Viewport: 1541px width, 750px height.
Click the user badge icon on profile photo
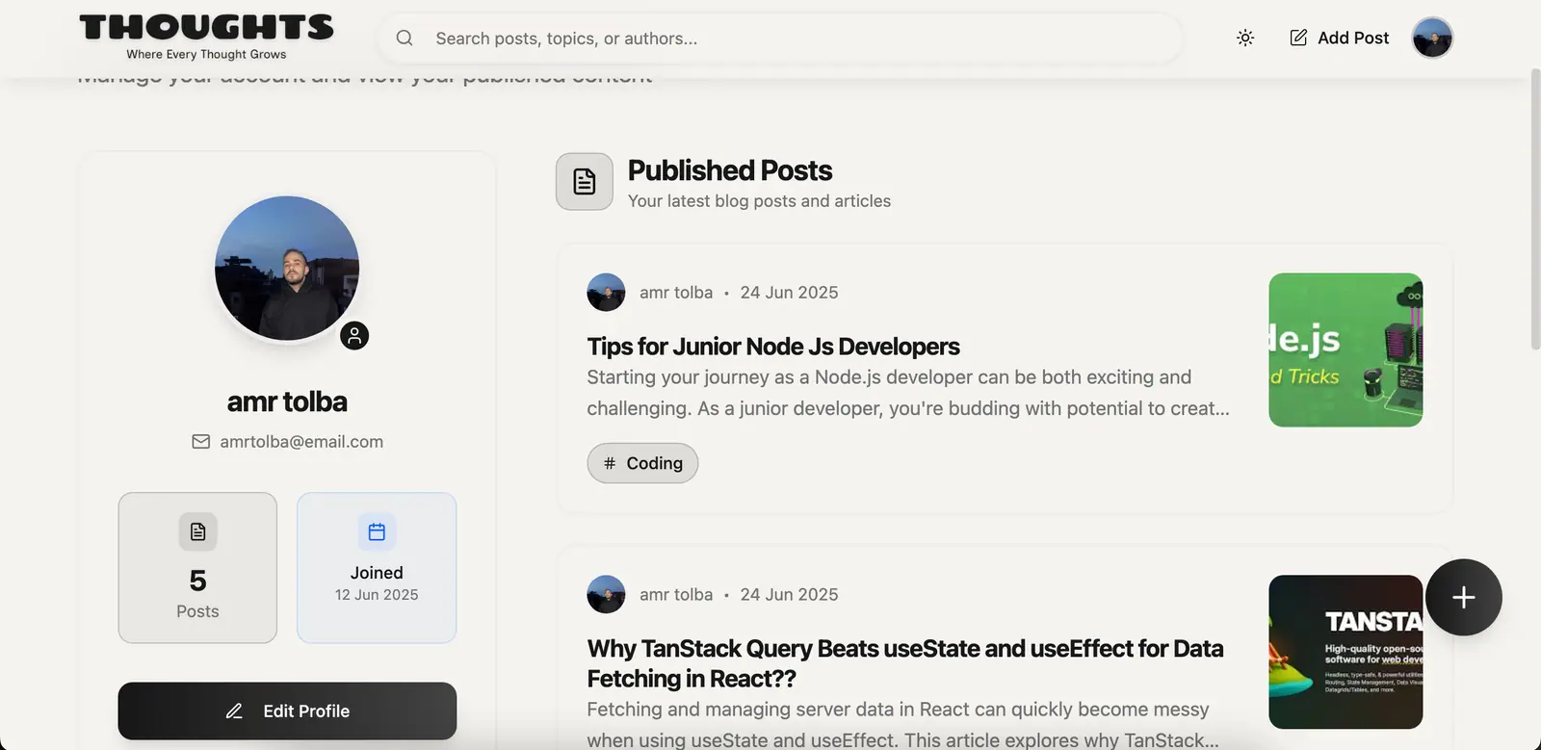pyautogui.click(x=354, y=335)
